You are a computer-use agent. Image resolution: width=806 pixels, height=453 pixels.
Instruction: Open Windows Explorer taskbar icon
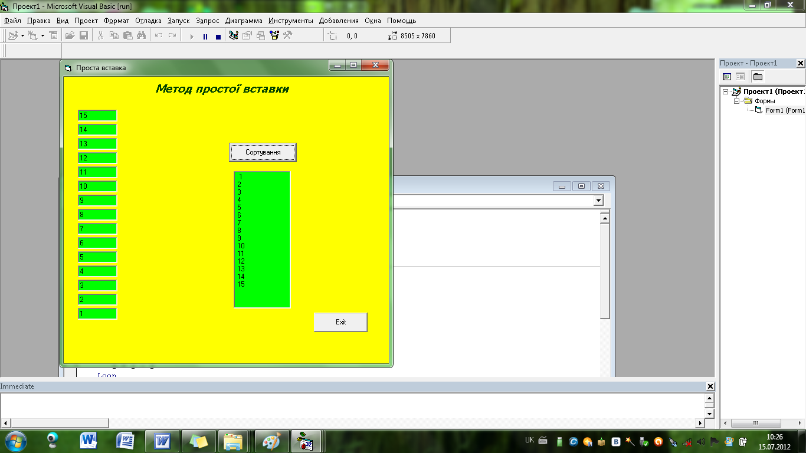click(234, 441)
